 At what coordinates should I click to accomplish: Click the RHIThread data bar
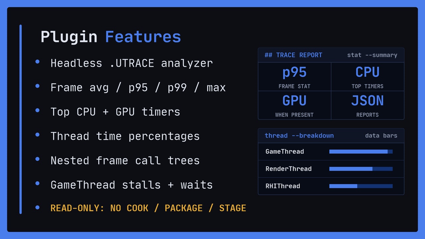pos(361,186)
